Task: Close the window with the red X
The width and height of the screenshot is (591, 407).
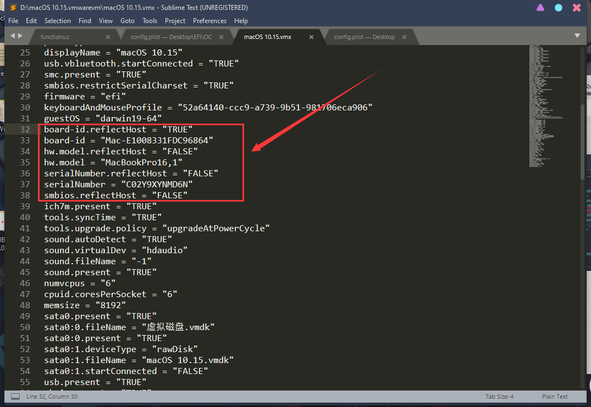Action: (x=577, y=8)
